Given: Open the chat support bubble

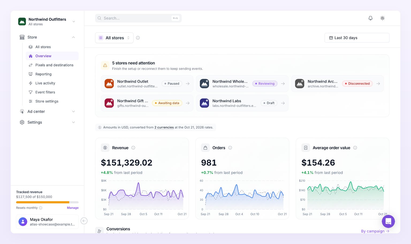Looking at the screenshot, I should 388,221.
